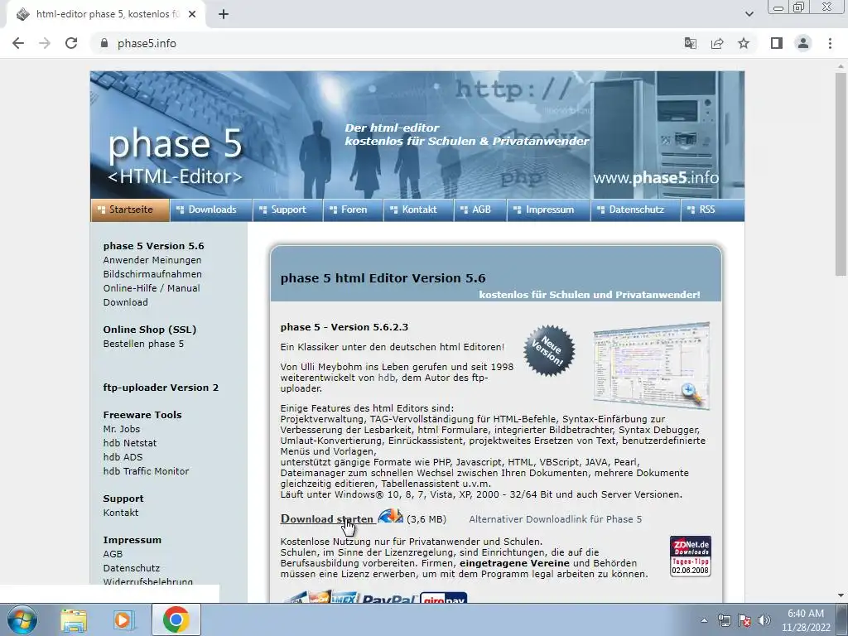Open the Foren navigation tab
This screenshot has height=636, width=848.
click(353, 210)
